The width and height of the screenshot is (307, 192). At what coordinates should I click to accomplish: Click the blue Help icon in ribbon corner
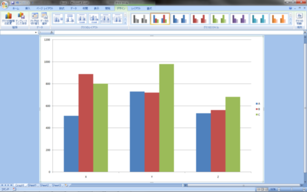click(290, 8)
